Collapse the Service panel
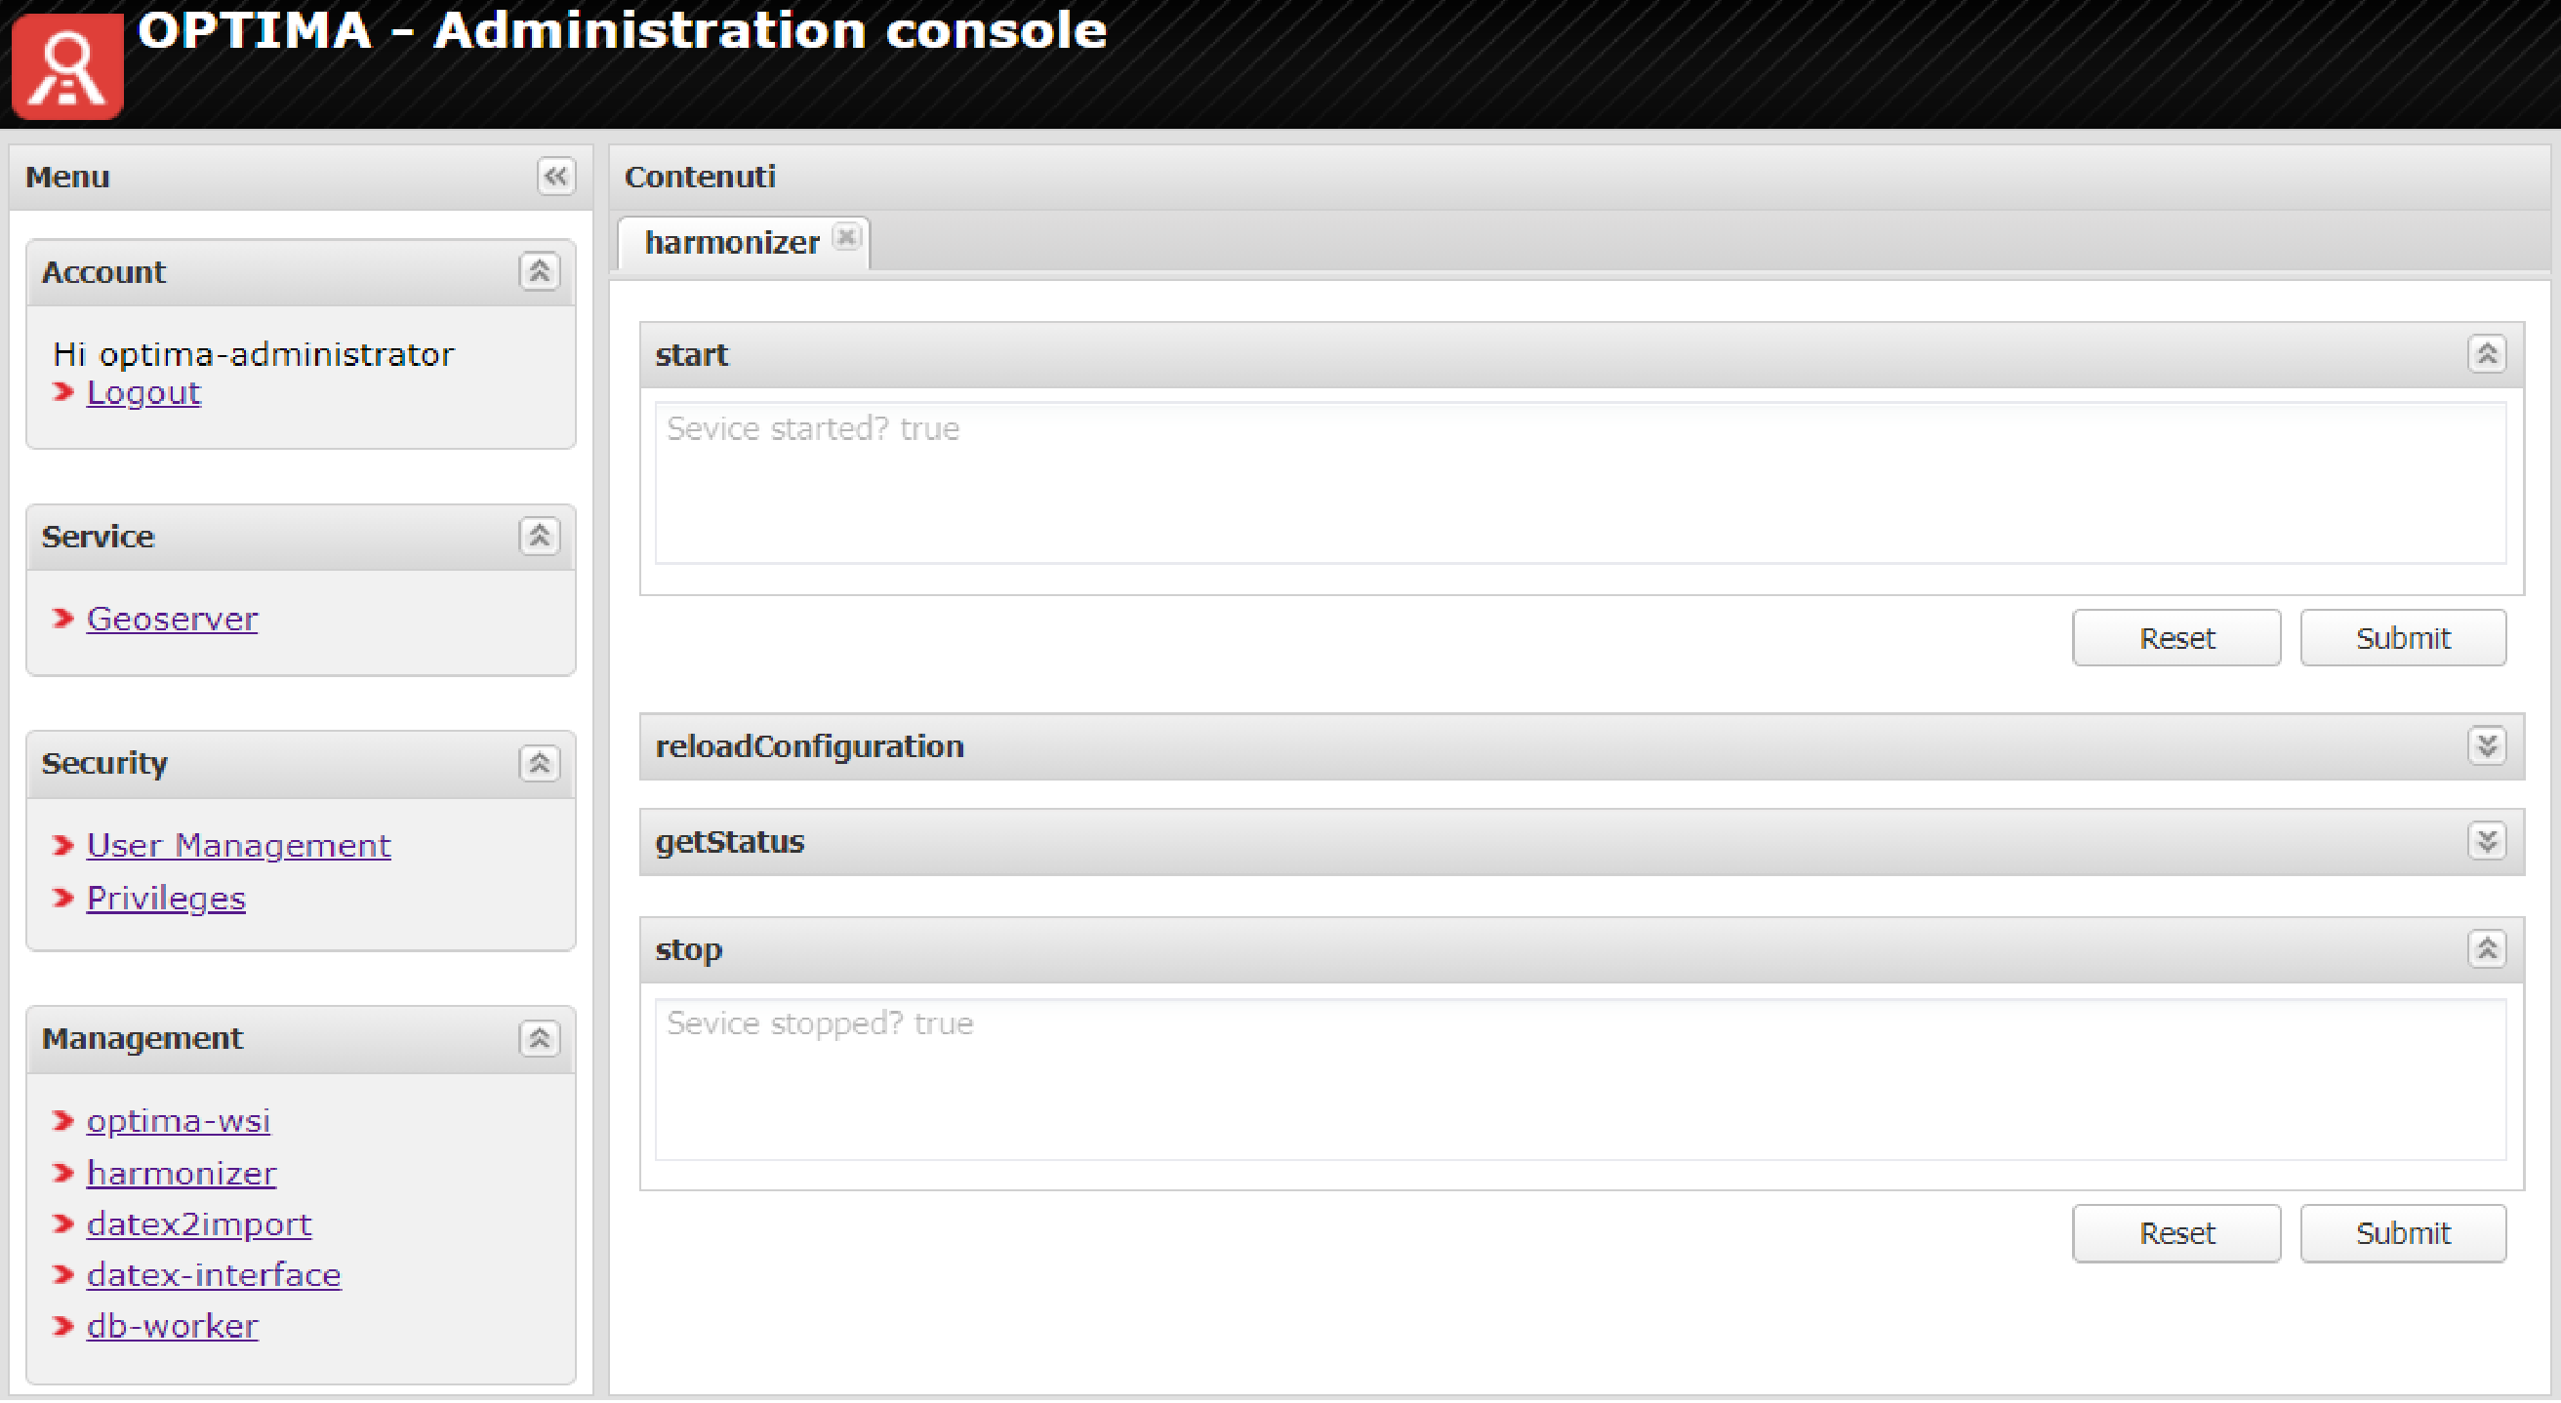Viewport: 2561px width, 1403px height. (x=539, y=538)
